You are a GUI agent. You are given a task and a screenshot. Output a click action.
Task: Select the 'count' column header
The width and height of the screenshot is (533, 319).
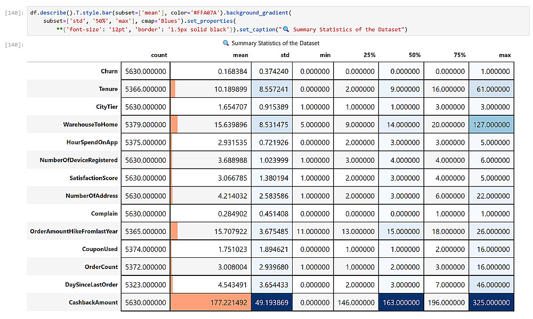[x=159, y=55]
